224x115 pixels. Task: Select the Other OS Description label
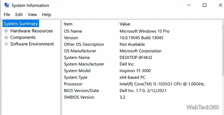pyautogui.click(x=84, y=44)
